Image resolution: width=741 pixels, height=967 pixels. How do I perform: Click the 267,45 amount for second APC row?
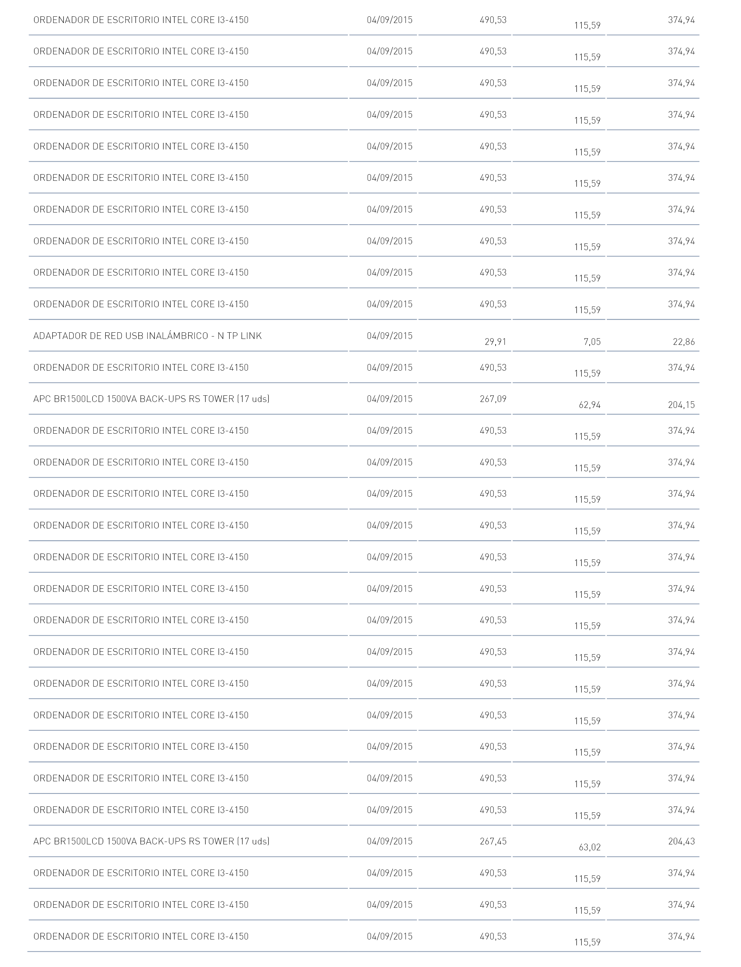pos(493,841)
